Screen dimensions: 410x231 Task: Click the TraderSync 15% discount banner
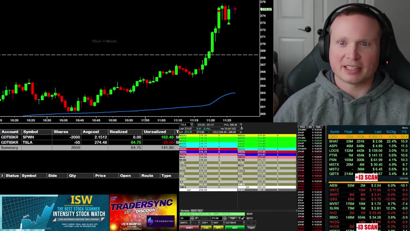(x=143, y=212)
